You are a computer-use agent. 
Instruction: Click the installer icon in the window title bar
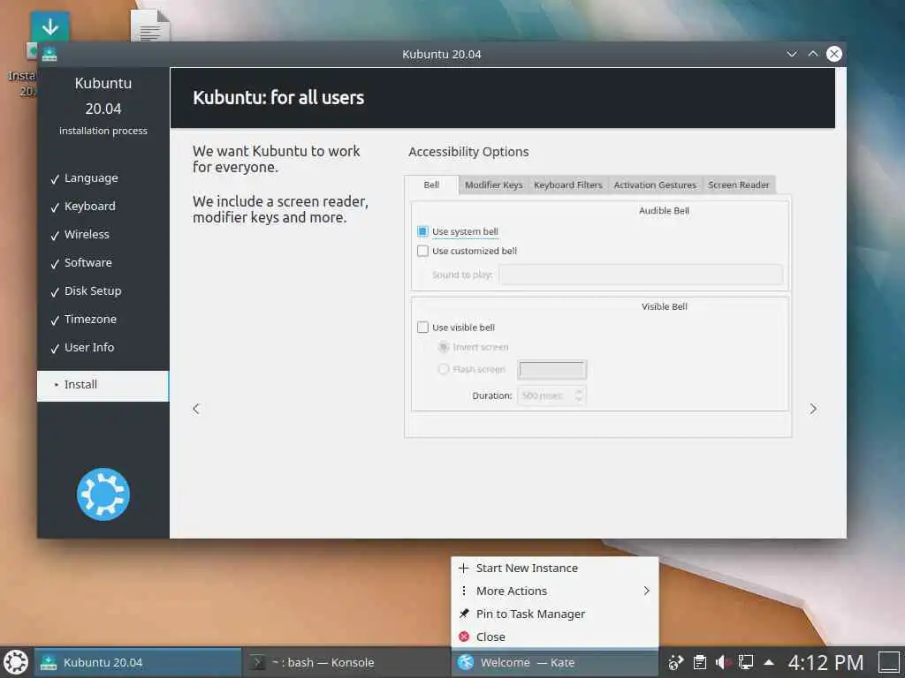coord(49,54)
